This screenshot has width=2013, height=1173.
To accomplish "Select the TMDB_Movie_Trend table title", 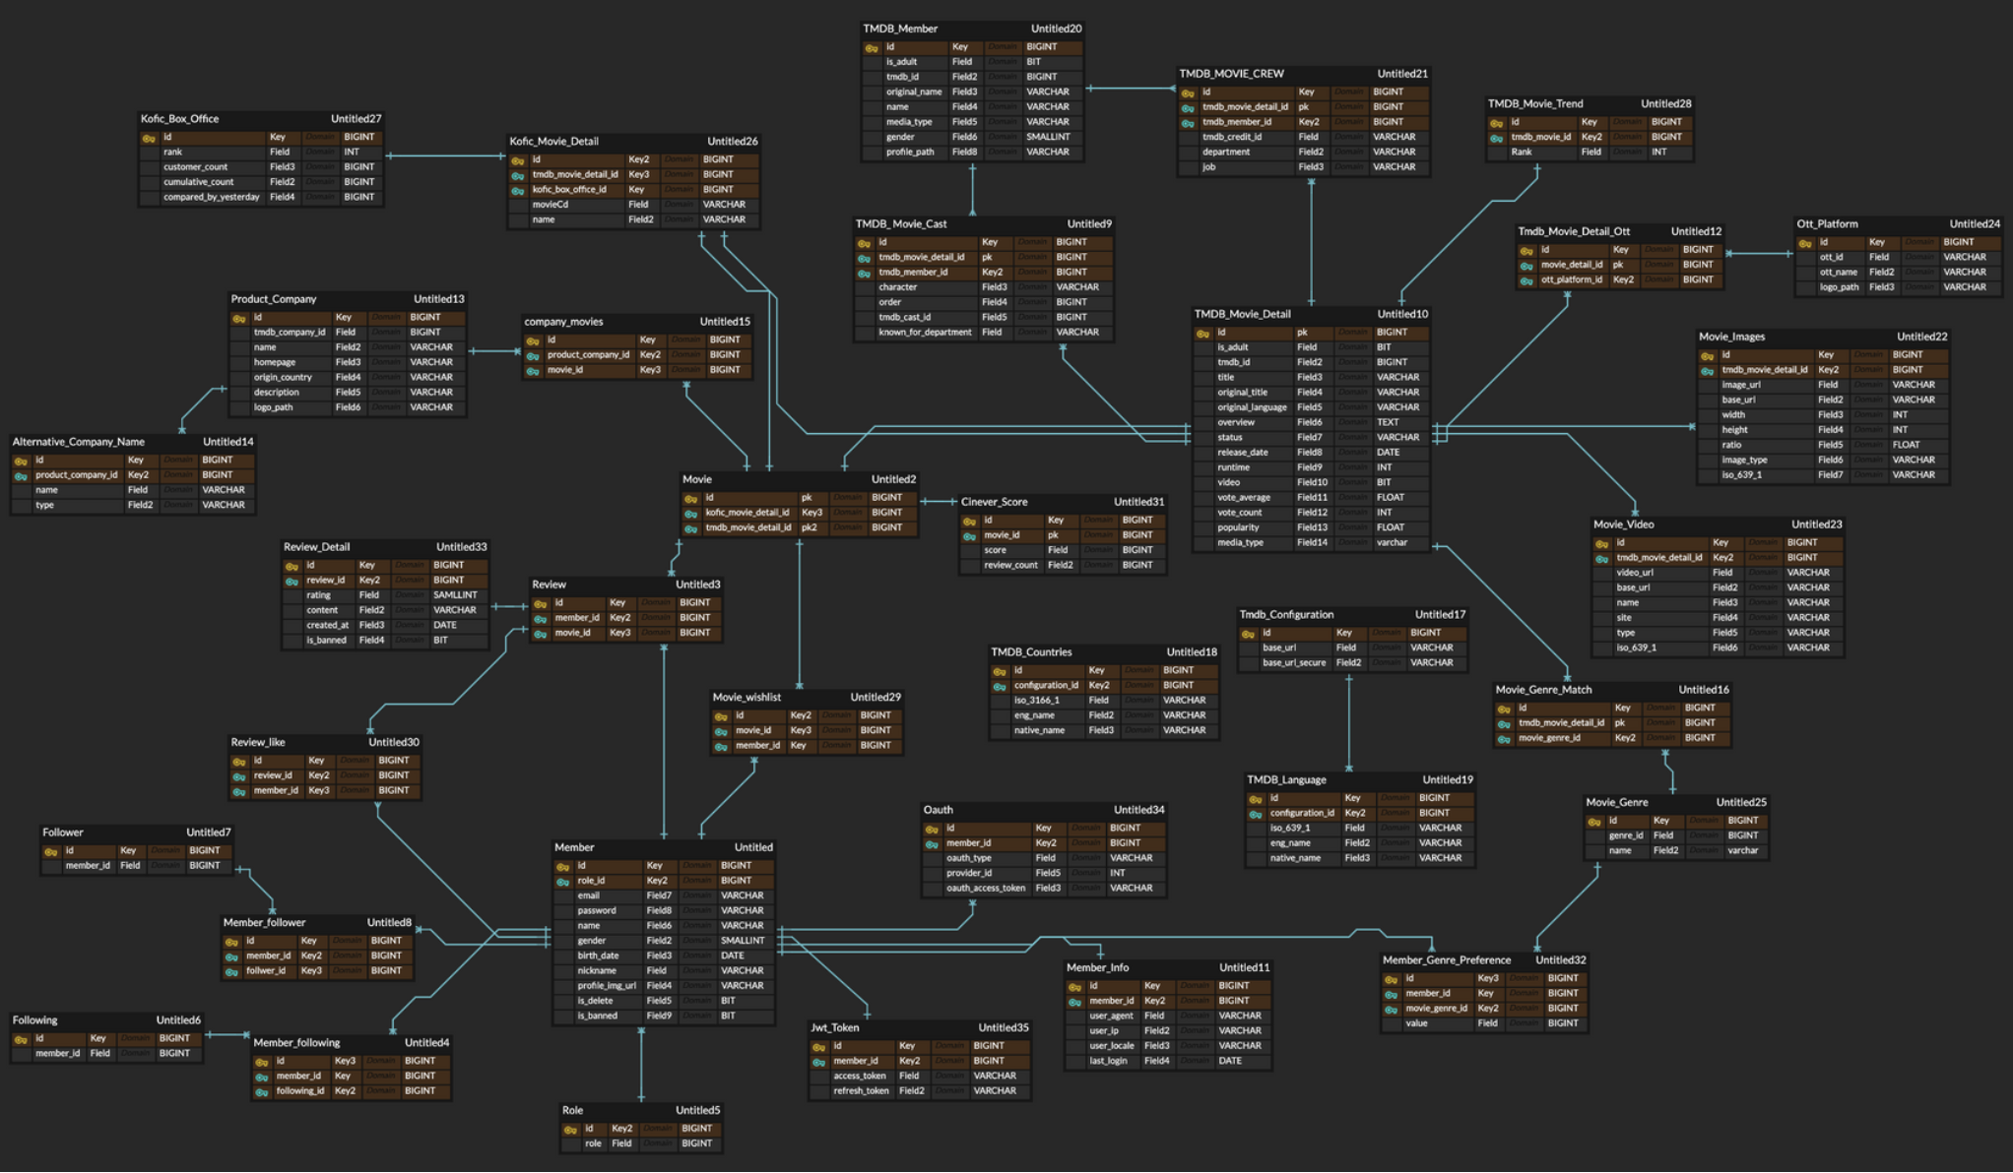I will point(1534,103).
